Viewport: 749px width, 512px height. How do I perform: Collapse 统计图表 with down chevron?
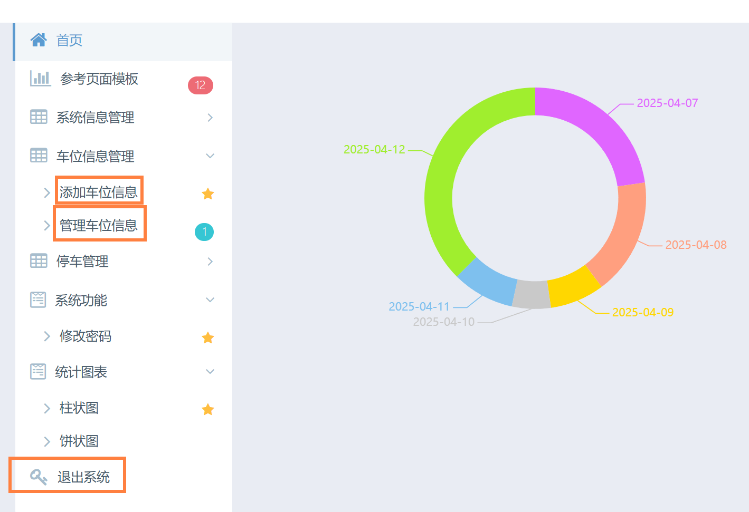210,372
